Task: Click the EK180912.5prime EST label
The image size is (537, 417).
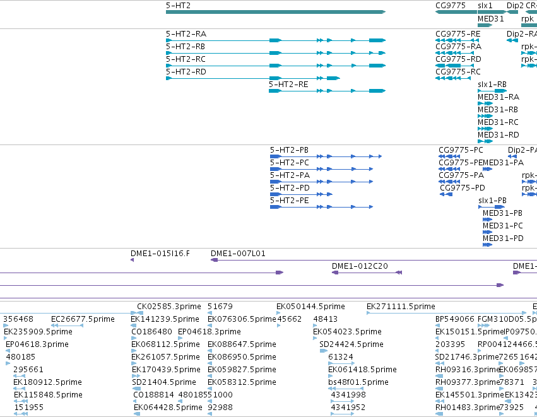Action: pos(47,382)
